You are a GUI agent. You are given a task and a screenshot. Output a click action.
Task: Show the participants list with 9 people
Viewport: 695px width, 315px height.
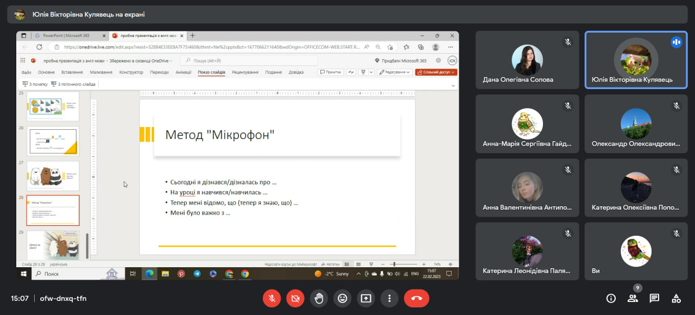coord(633,298)
